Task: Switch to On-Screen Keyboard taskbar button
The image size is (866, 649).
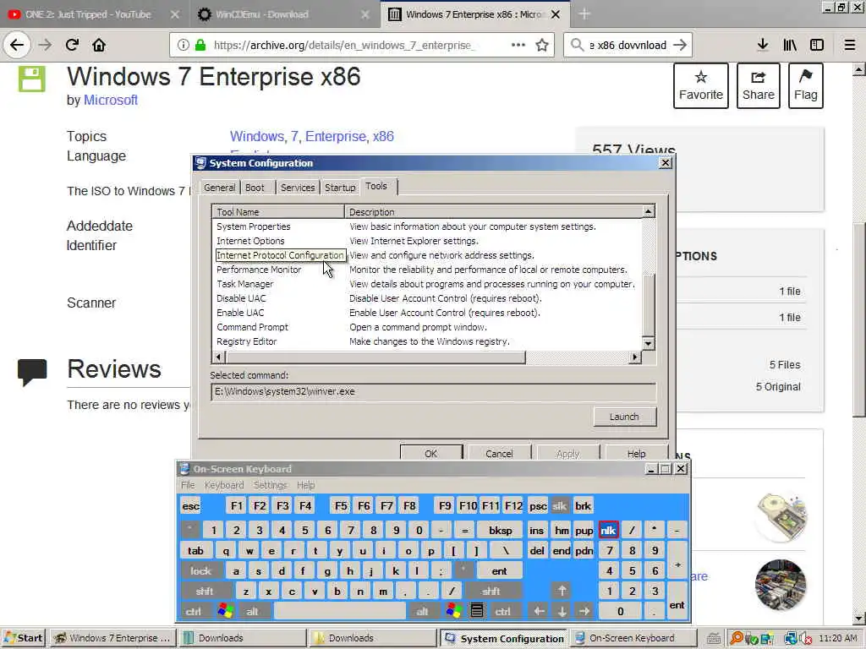Action: (x=633, y=638)
